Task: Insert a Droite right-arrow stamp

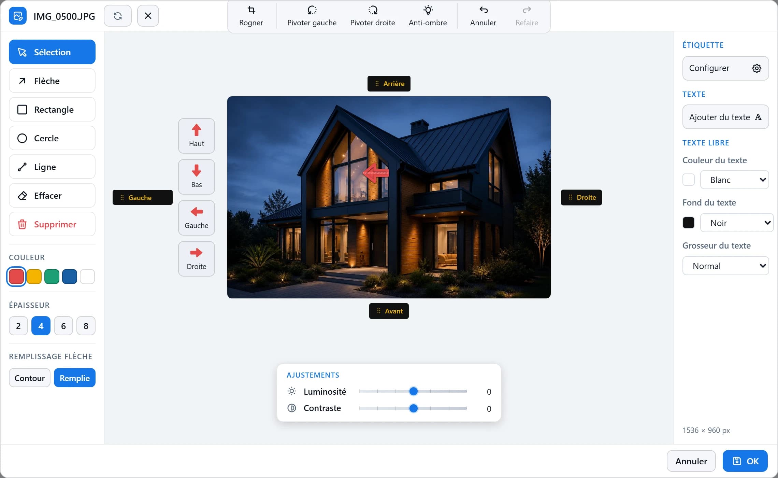Action: (x=197, y=259)
